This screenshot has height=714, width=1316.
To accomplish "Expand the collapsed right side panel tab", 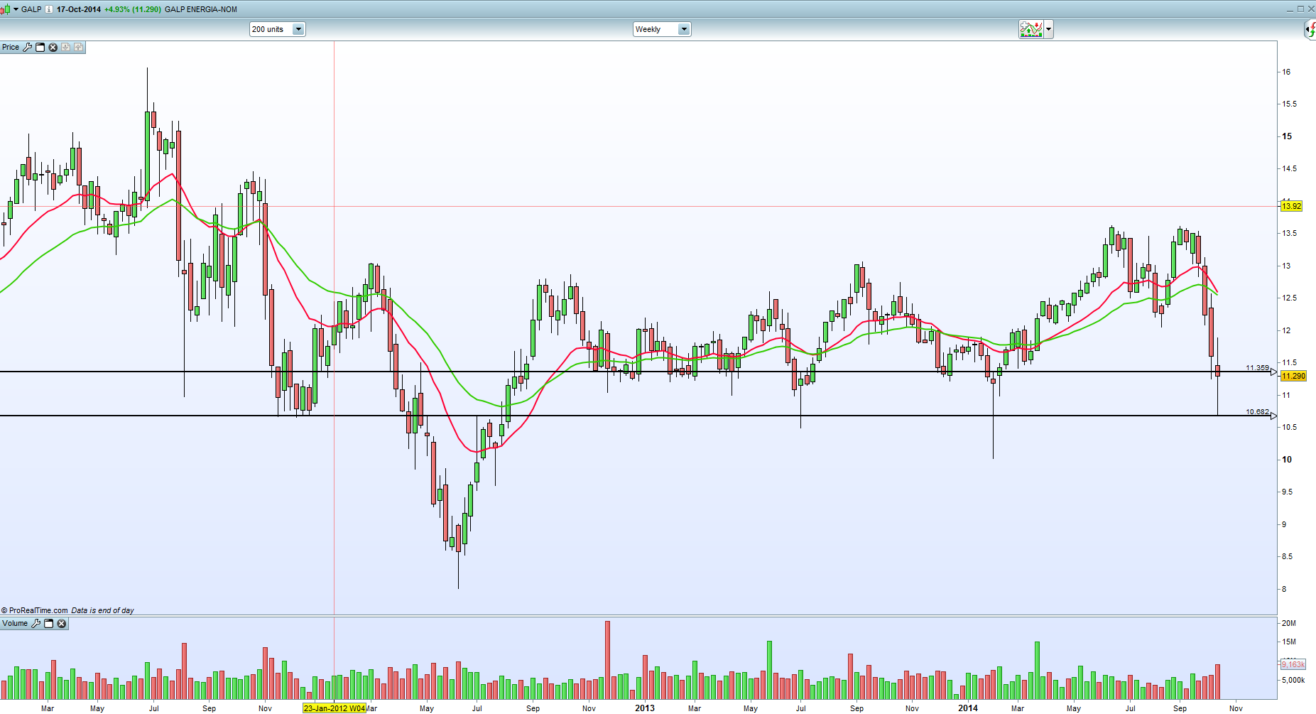I will pyautogui.click(x=1310, y=29).
